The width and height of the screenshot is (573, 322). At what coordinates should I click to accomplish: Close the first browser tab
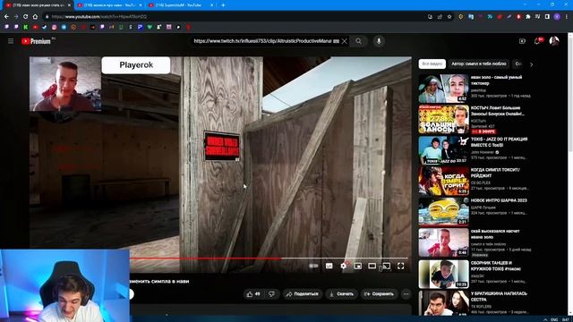(x=69, y=5)
